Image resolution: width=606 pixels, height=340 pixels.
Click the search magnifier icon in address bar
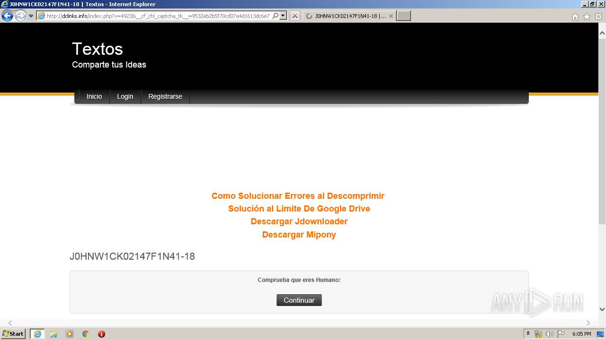point(276,16)
